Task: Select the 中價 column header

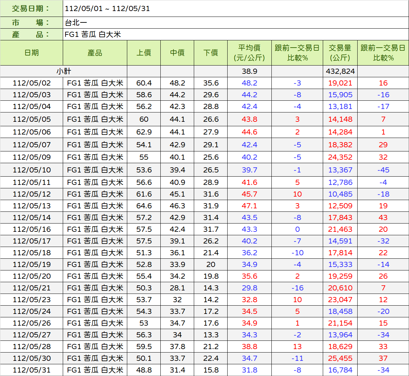Action: (177, 53)
